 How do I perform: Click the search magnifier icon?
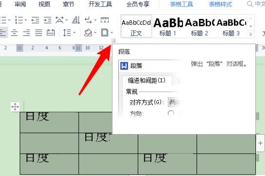pyautogui.click(x=250, y=4)
